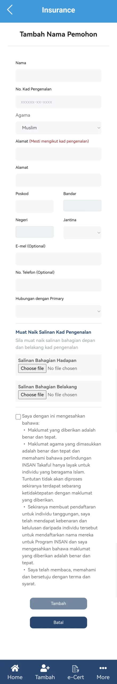117x684 pixels.
Task: Tap the back arrow in the header
Action: (x=10, y=10)
